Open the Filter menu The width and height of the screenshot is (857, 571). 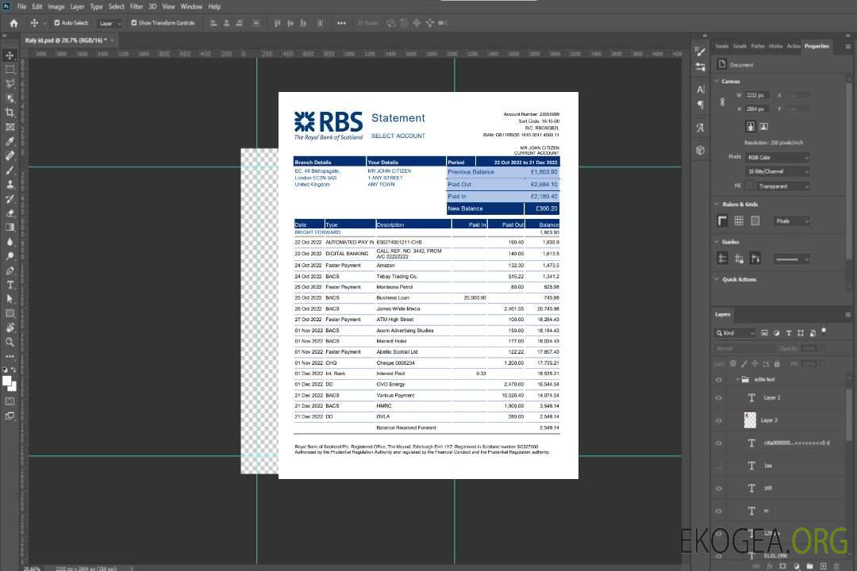(136, 6)
